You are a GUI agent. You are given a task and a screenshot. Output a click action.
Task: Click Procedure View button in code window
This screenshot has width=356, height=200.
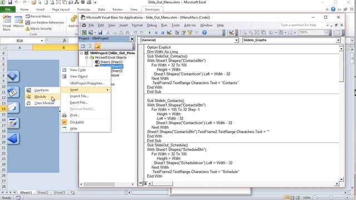click(141, 183)
